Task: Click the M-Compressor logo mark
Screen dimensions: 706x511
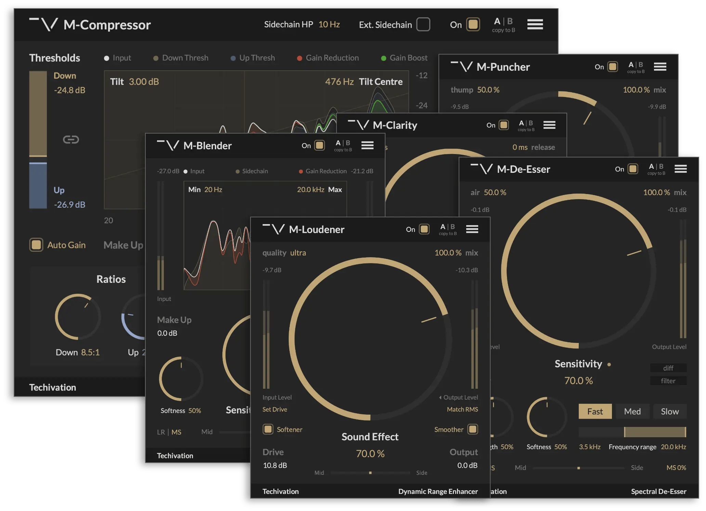Action: point(43,24)
